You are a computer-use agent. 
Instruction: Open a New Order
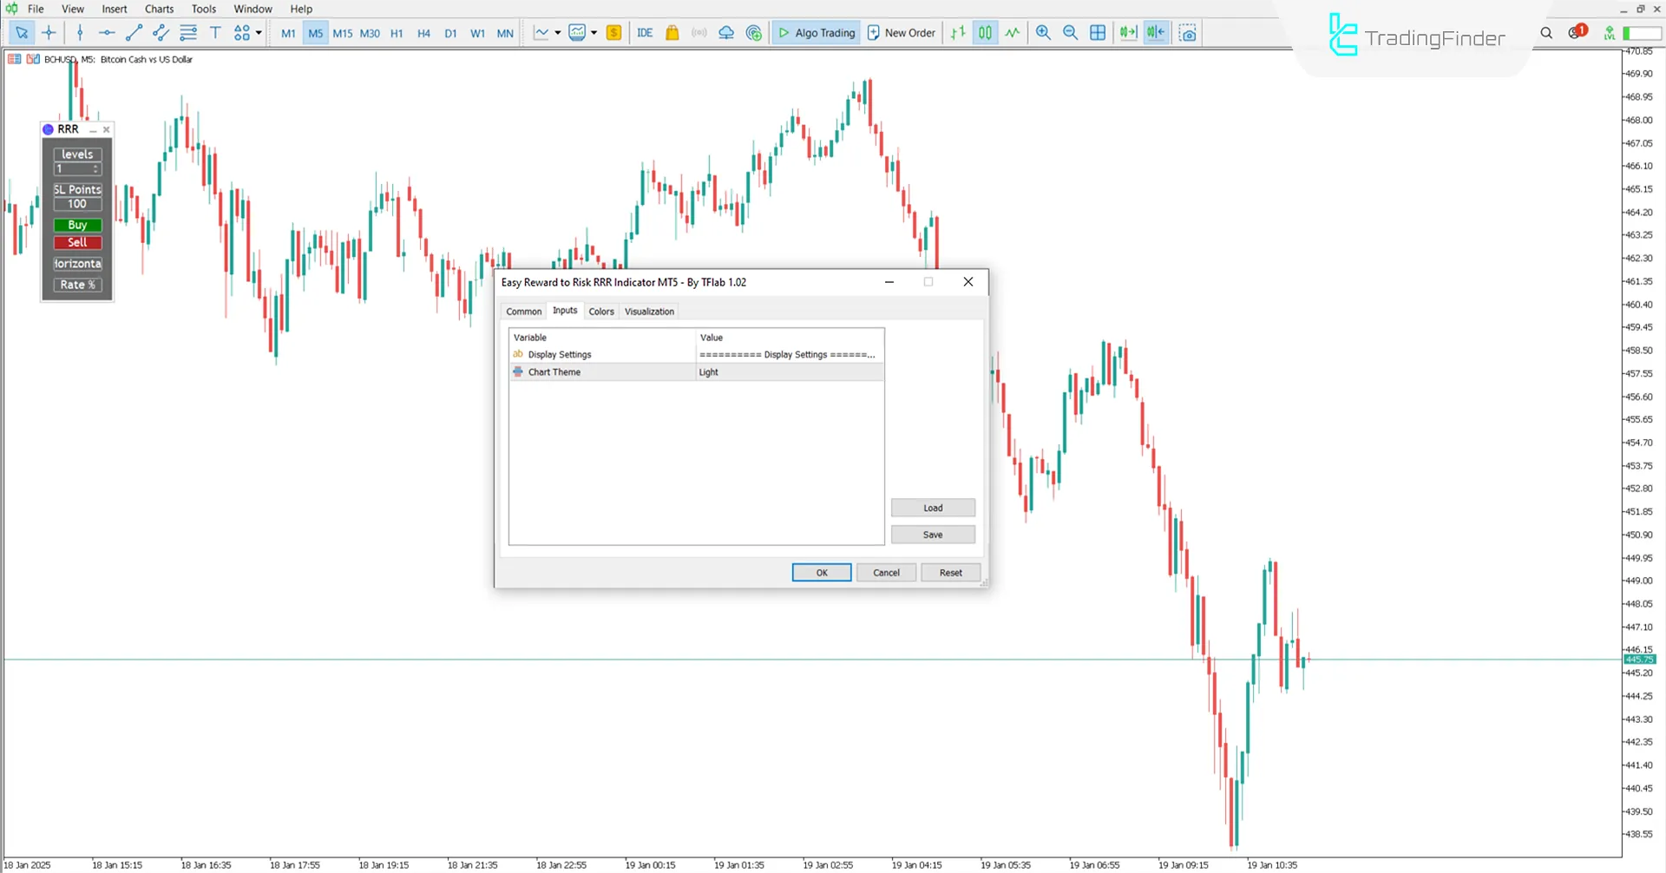(x=901, y=32)
